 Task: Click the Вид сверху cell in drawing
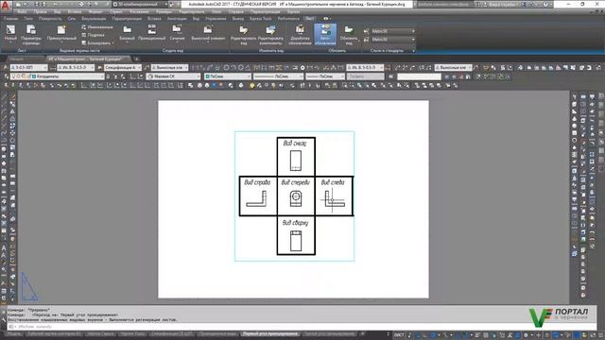point(296,235)
